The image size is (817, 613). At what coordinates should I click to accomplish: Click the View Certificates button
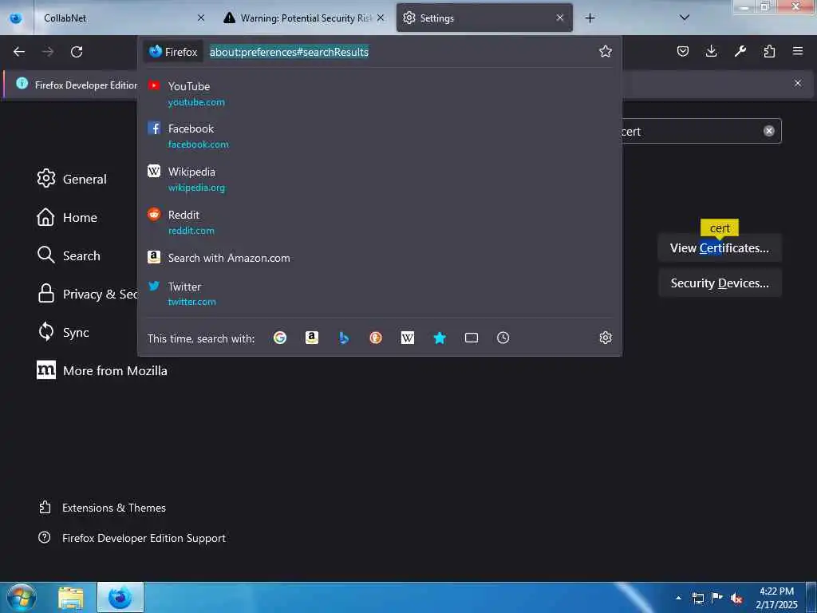point(720,248)
